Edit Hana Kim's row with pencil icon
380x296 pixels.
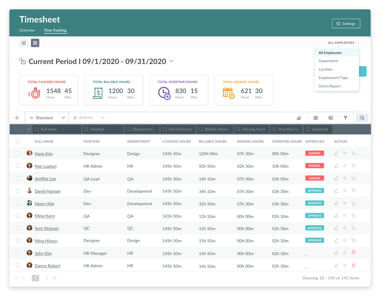pos(336,153)
